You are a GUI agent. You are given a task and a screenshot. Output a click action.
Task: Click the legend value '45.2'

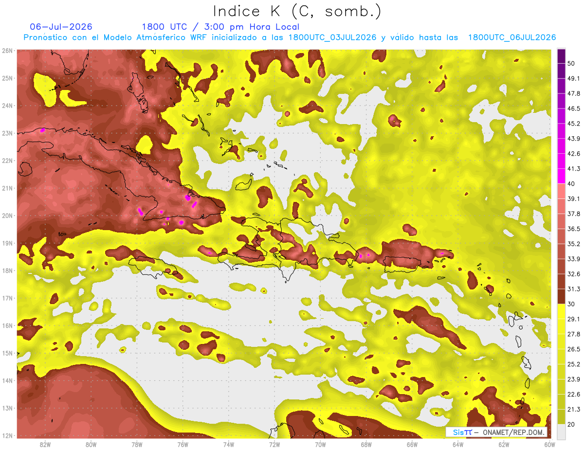point(573,123)
